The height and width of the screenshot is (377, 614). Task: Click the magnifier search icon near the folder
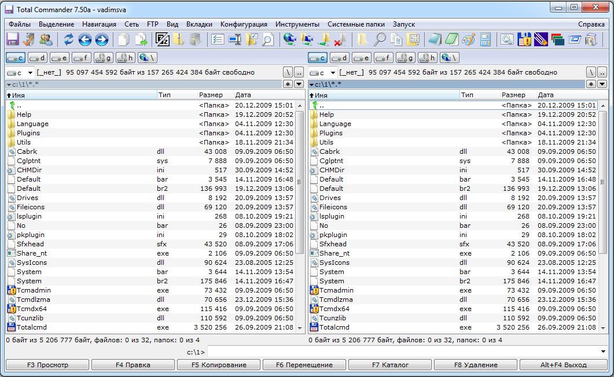(380, 39)
